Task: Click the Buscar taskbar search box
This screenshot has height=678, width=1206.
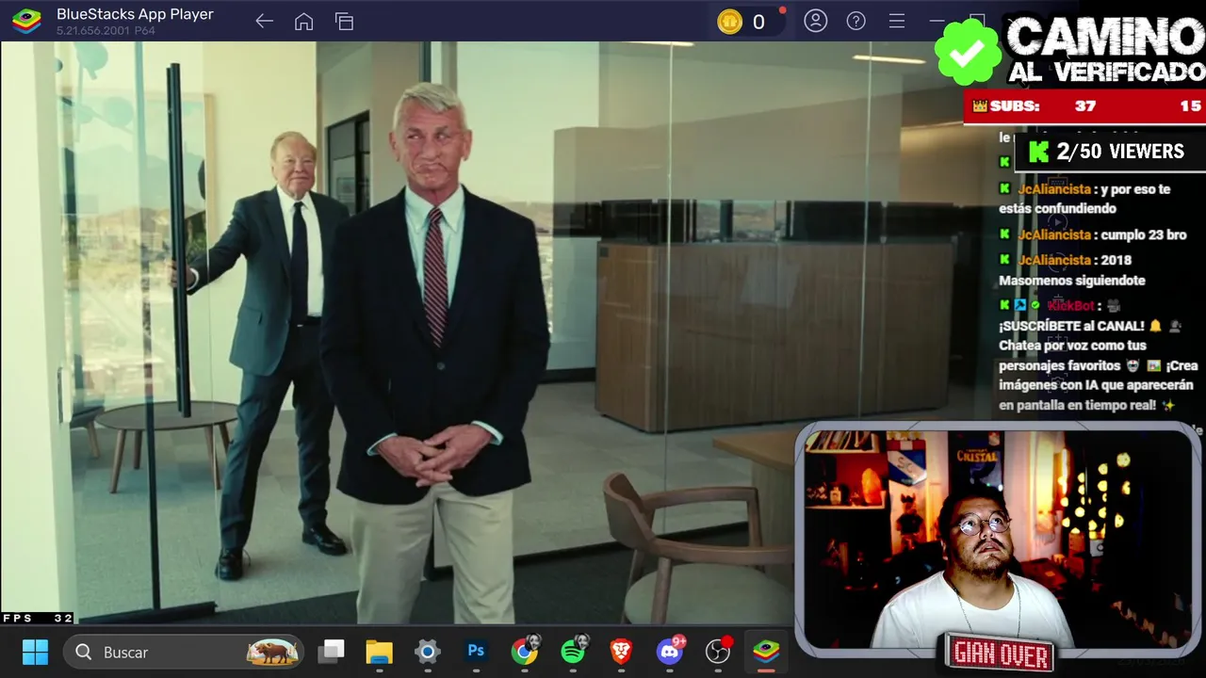Action: tap(184, 652)
